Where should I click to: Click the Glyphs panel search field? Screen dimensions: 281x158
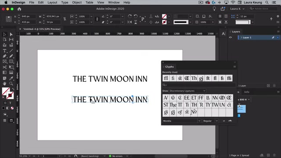[199, 85]
